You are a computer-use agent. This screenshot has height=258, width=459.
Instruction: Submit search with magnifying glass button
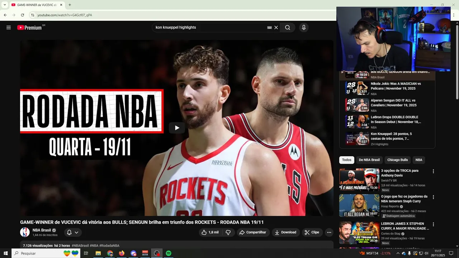tap(288, 28)
